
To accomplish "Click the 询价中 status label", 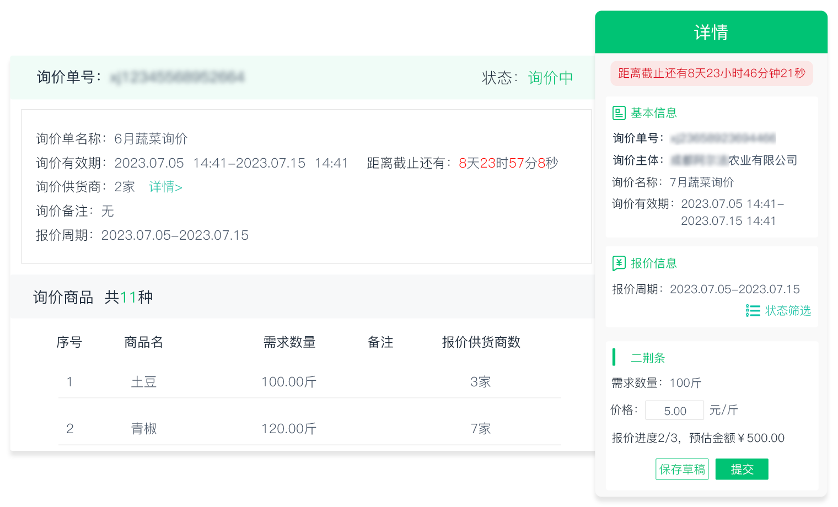I will point(550,78).
